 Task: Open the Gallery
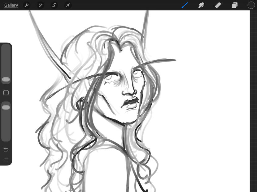click(x=11, y=5)
